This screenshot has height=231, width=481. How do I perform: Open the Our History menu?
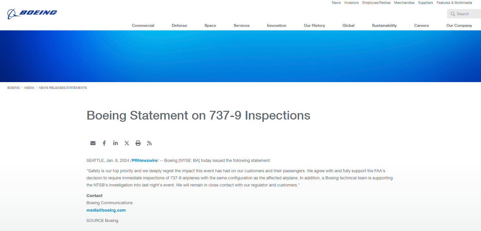315,26
